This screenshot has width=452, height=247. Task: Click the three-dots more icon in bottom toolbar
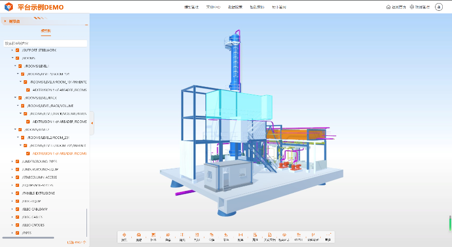[x=328, y=234]
